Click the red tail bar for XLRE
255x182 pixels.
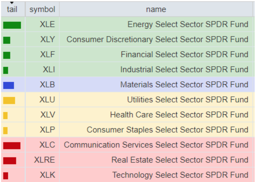10,161
